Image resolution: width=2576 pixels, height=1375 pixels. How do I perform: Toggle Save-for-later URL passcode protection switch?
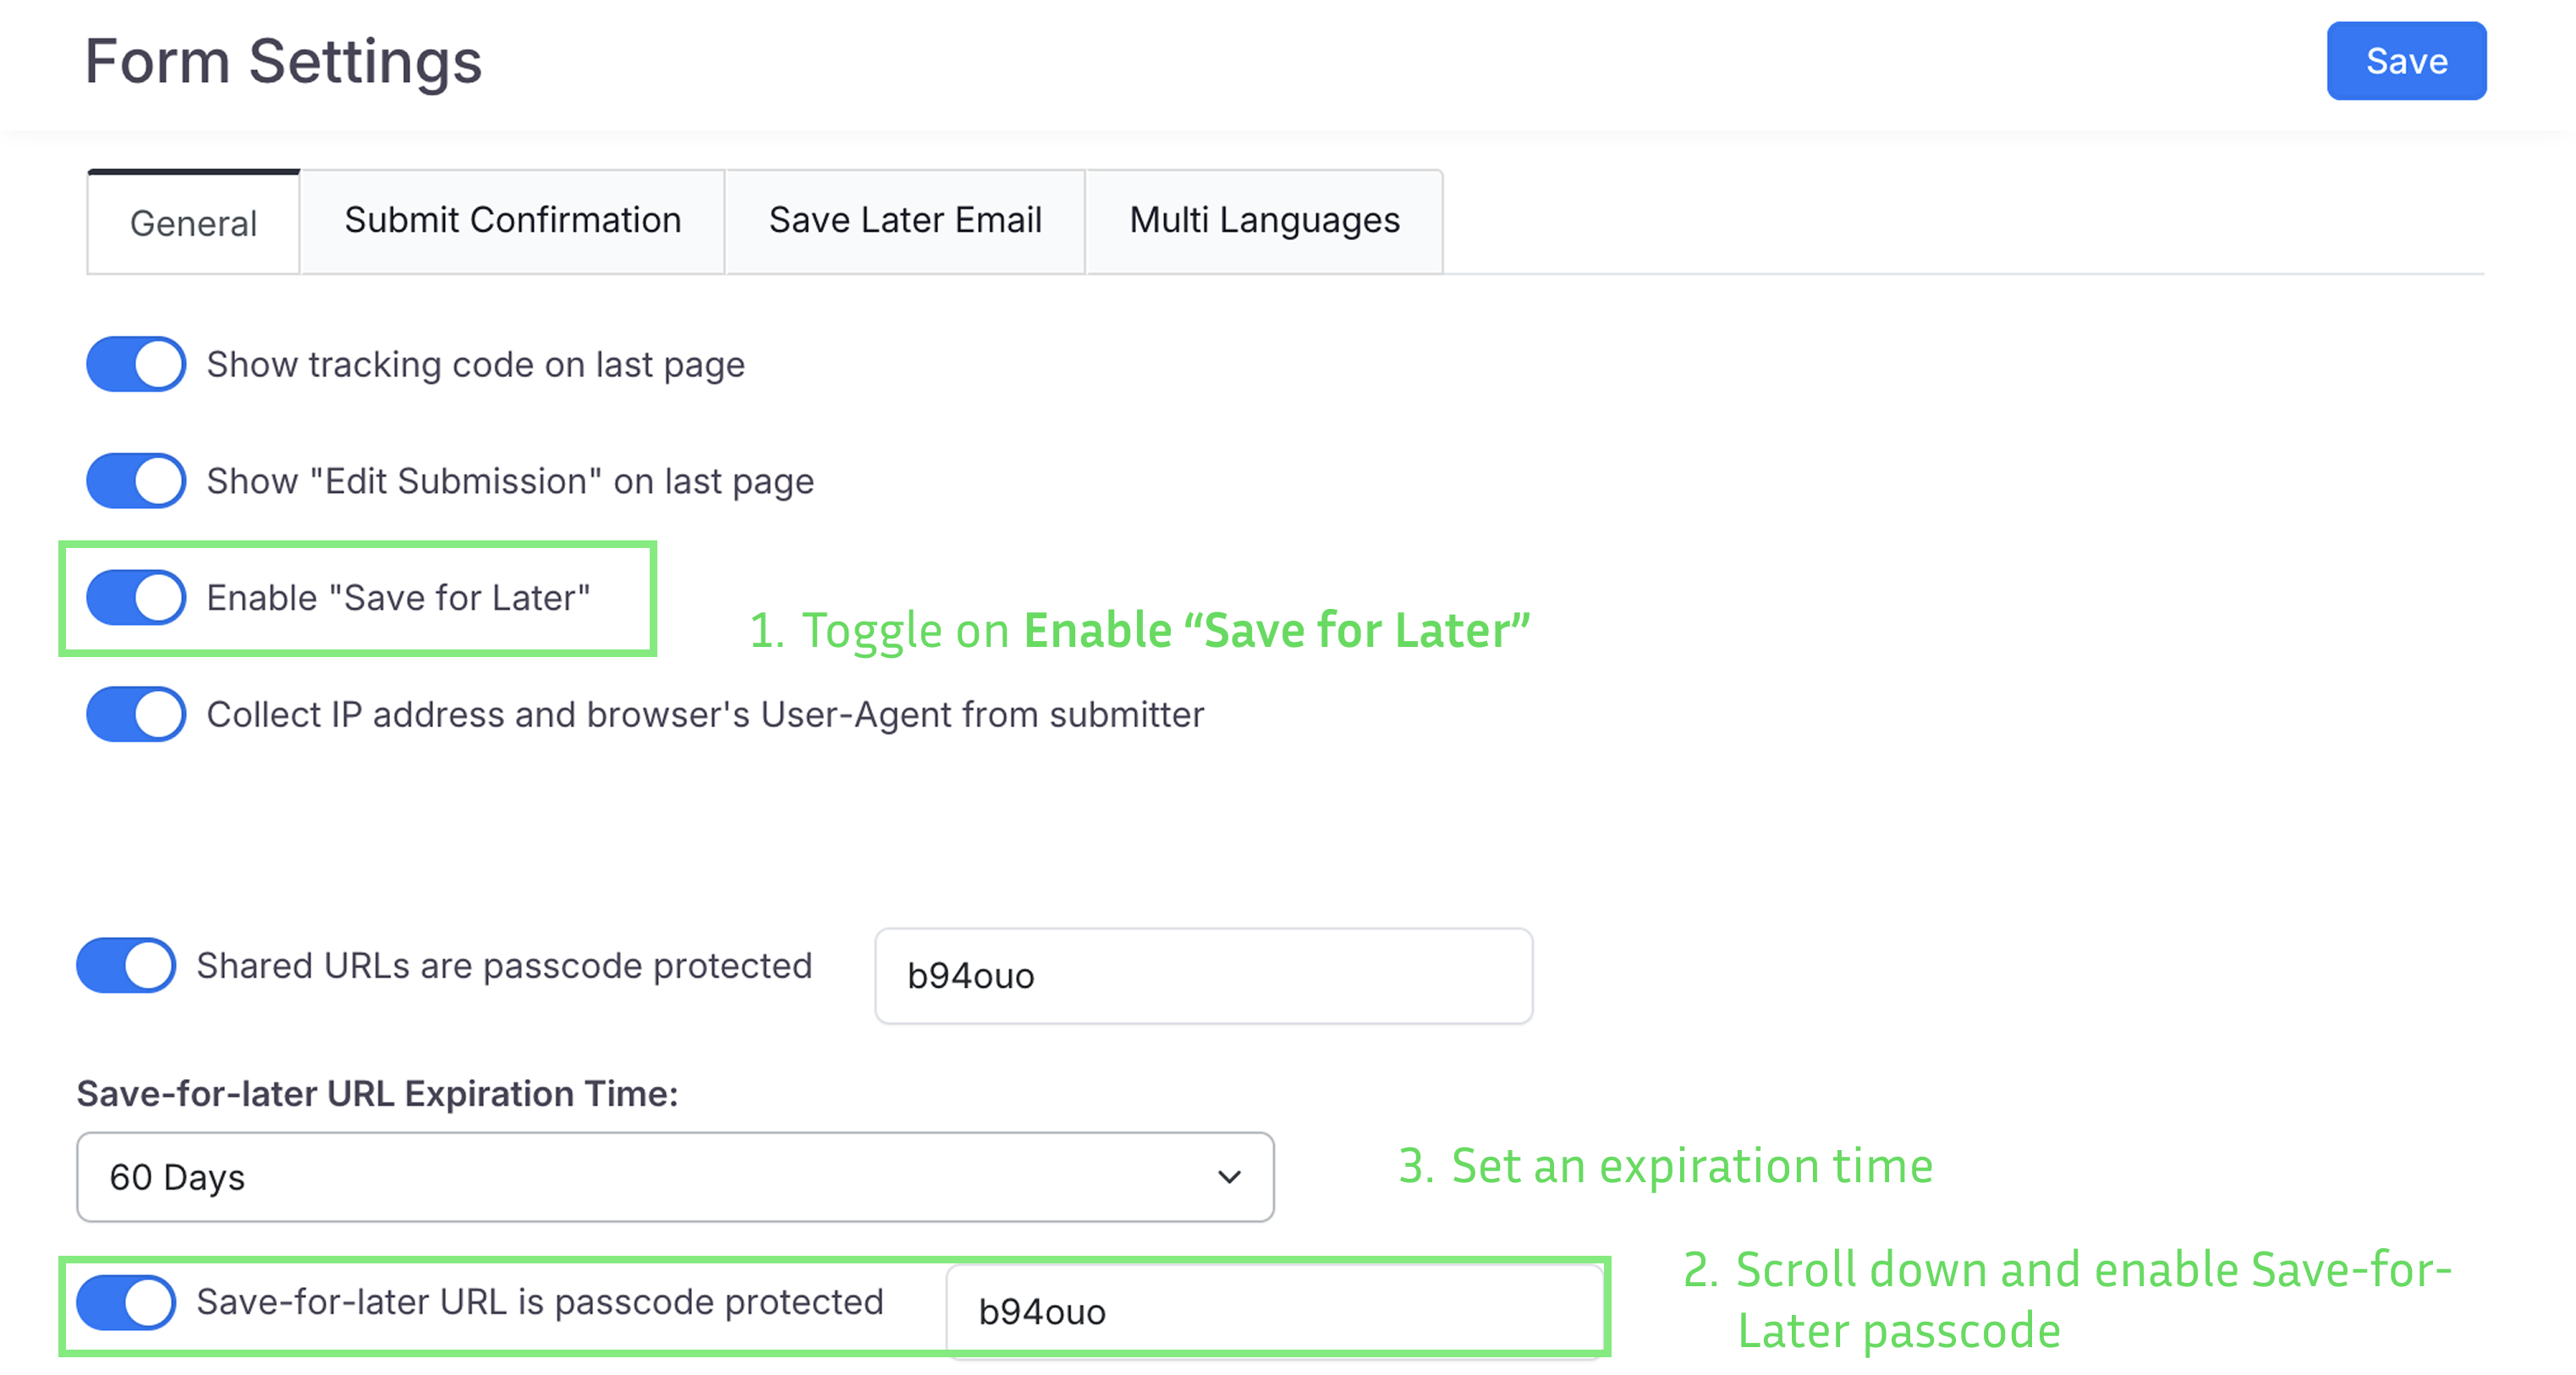(x=126, y=1302)
